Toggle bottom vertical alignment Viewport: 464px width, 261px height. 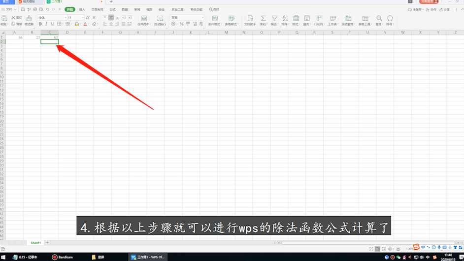[117, 17]
